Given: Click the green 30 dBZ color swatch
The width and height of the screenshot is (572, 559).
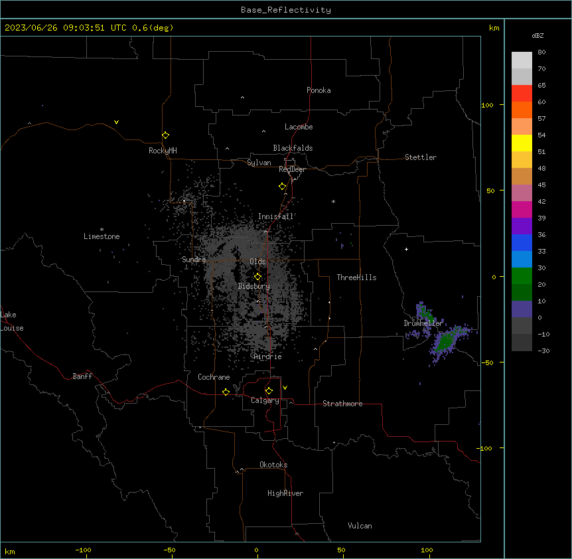Looking at the screenshot, I should pos(522,276).
